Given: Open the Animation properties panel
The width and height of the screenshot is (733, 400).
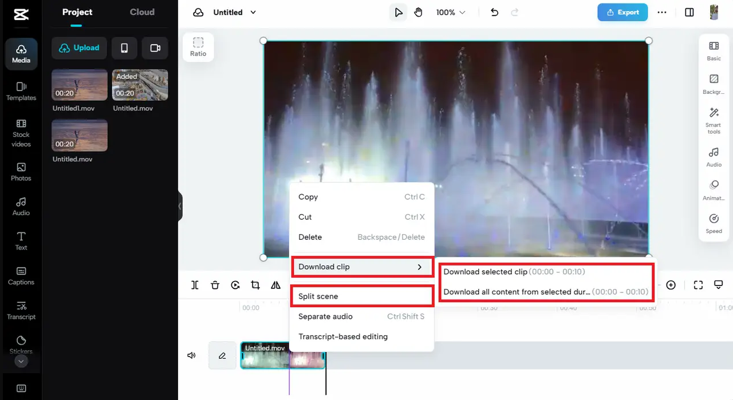Looking at the screenshot, I should 714,190.
